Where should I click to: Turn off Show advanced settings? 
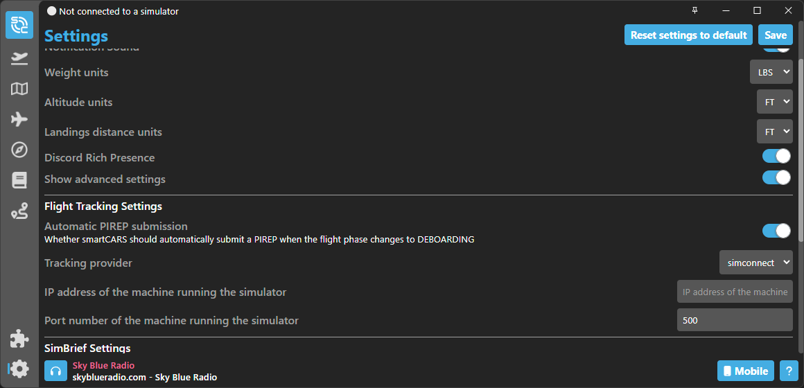pos(776,177)
